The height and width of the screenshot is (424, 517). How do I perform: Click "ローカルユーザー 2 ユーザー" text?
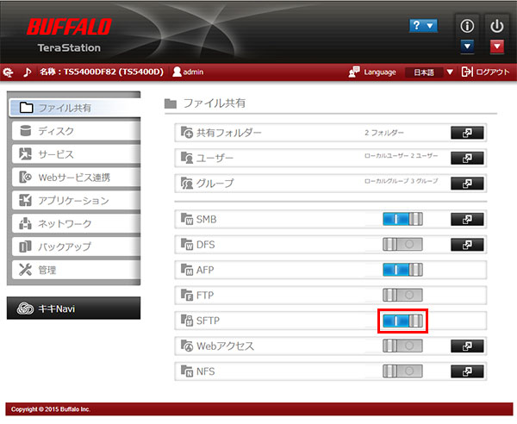pyautogui.click(x=402, y=156)
